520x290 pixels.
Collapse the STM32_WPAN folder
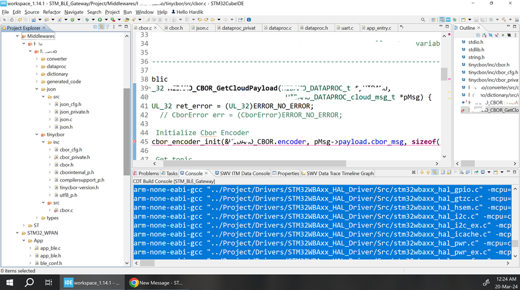point(17,233)
